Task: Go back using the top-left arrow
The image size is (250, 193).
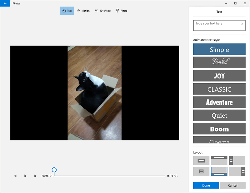Action: click(5, 3)
